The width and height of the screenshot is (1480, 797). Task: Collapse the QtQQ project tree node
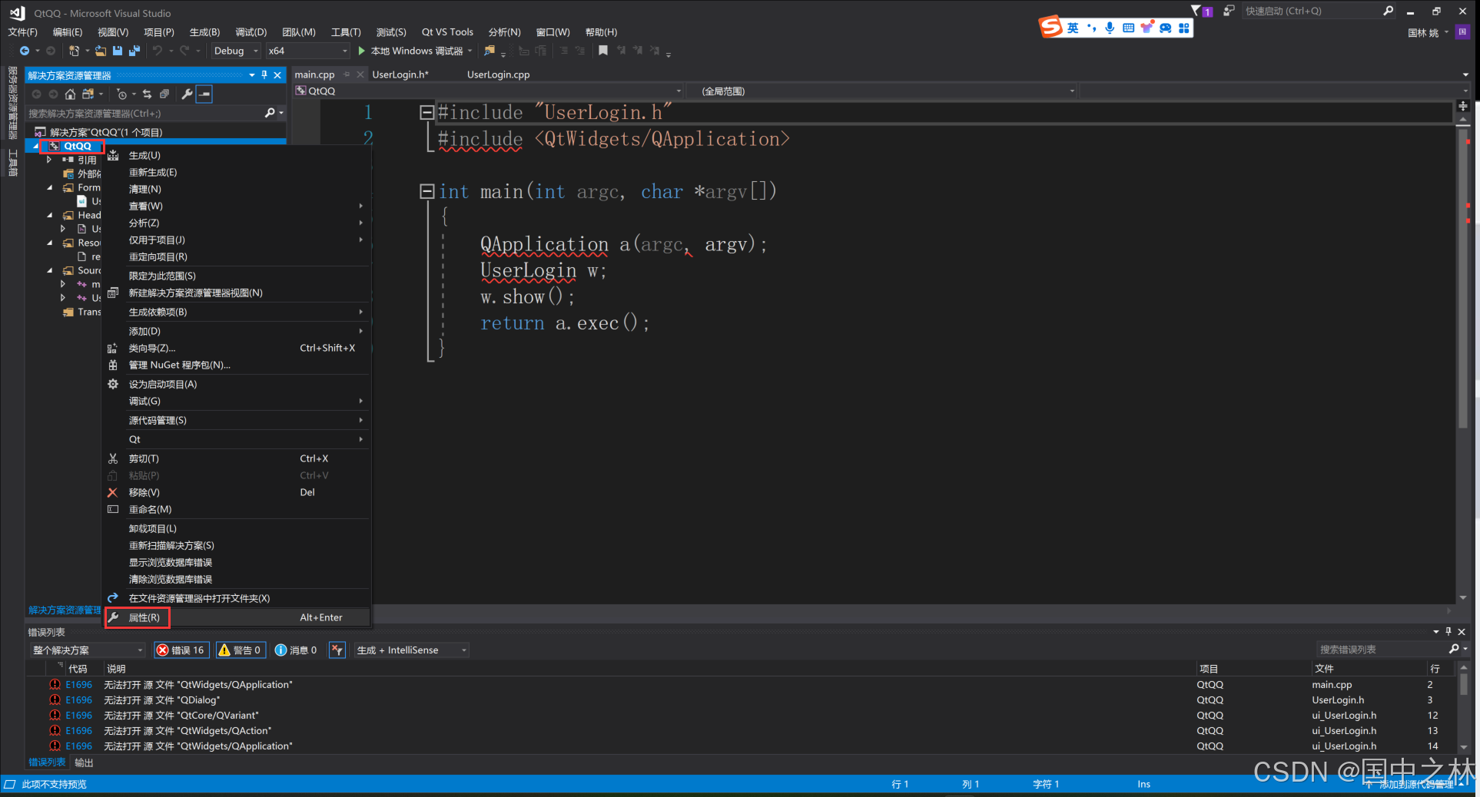[35, 146]
